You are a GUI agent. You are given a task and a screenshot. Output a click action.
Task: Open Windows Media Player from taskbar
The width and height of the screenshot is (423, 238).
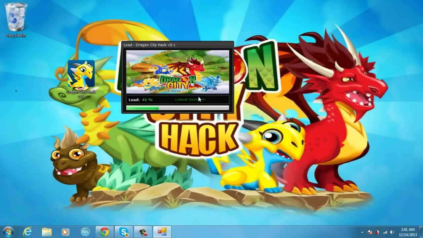pyautogui.click(x=65, y=232)
